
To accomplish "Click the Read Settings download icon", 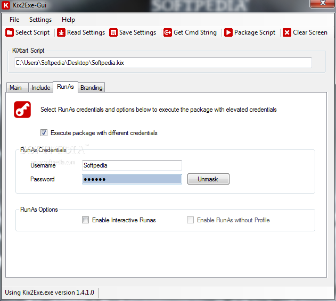I will pos(61,32).
